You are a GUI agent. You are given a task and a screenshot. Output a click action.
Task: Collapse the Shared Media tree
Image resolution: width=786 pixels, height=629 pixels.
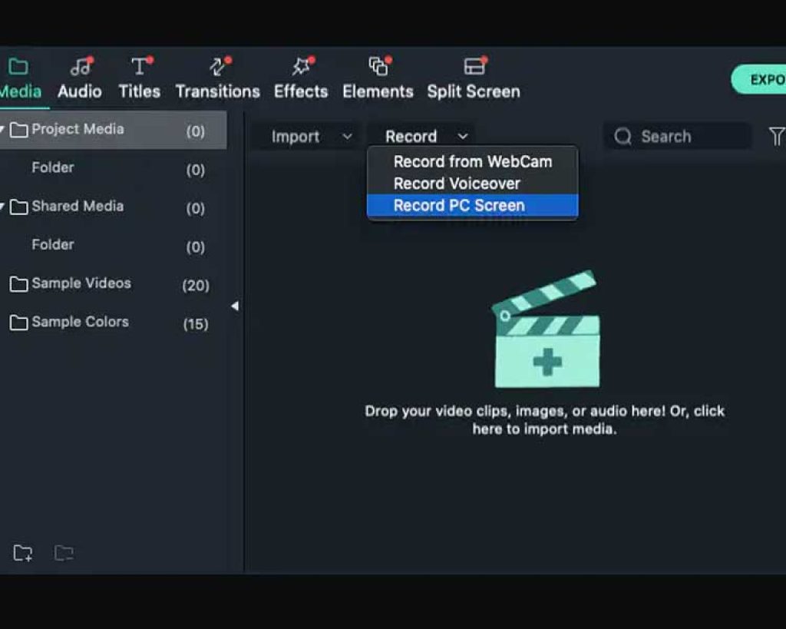tap(3, 207)
